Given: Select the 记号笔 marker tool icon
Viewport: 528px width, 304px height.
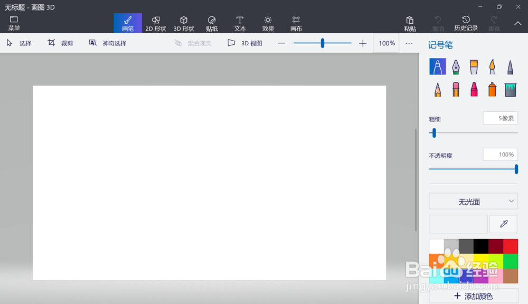Looking at the screenshot, I should [438, 66].
